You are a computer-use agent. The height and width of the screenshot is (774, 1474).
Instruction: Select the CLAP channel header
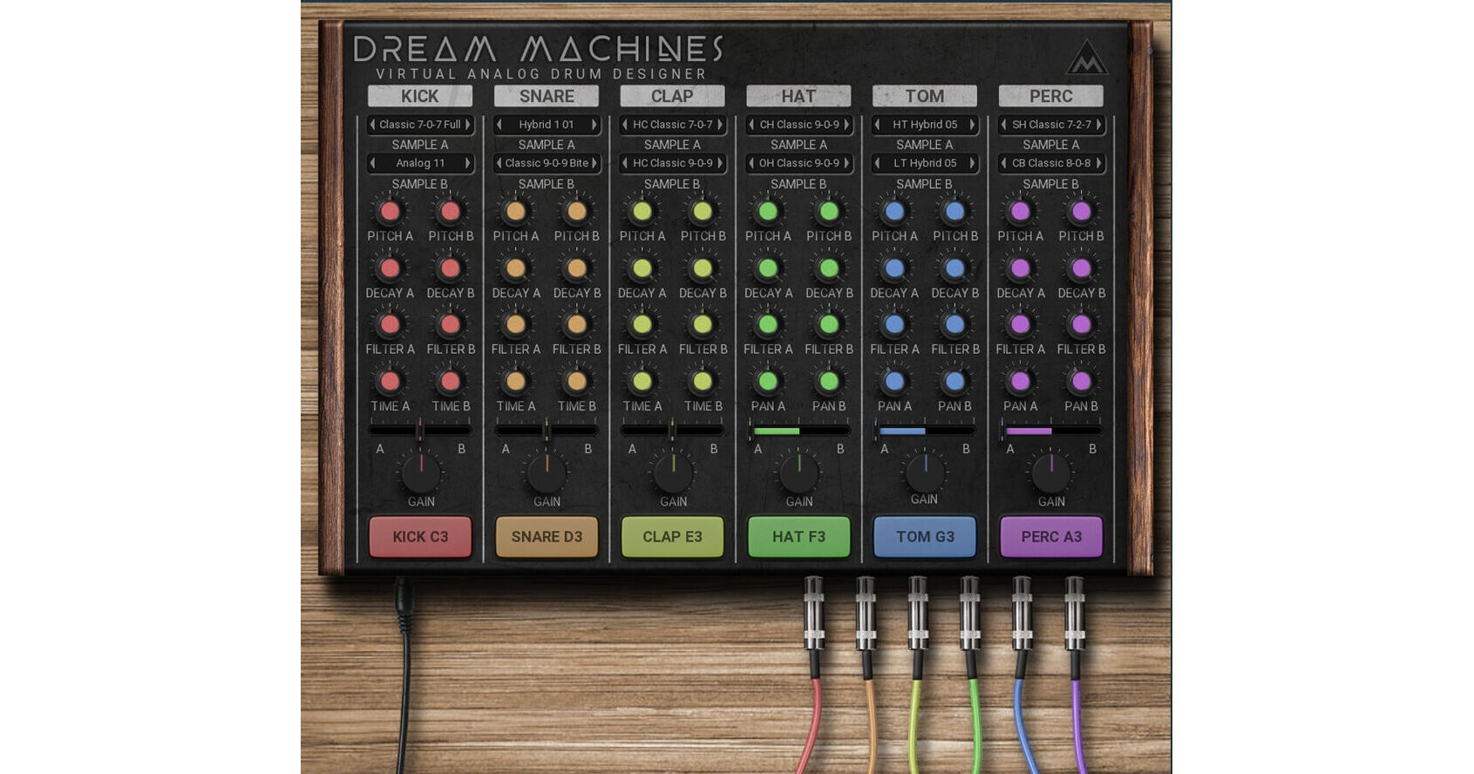[x=672, y=96]
